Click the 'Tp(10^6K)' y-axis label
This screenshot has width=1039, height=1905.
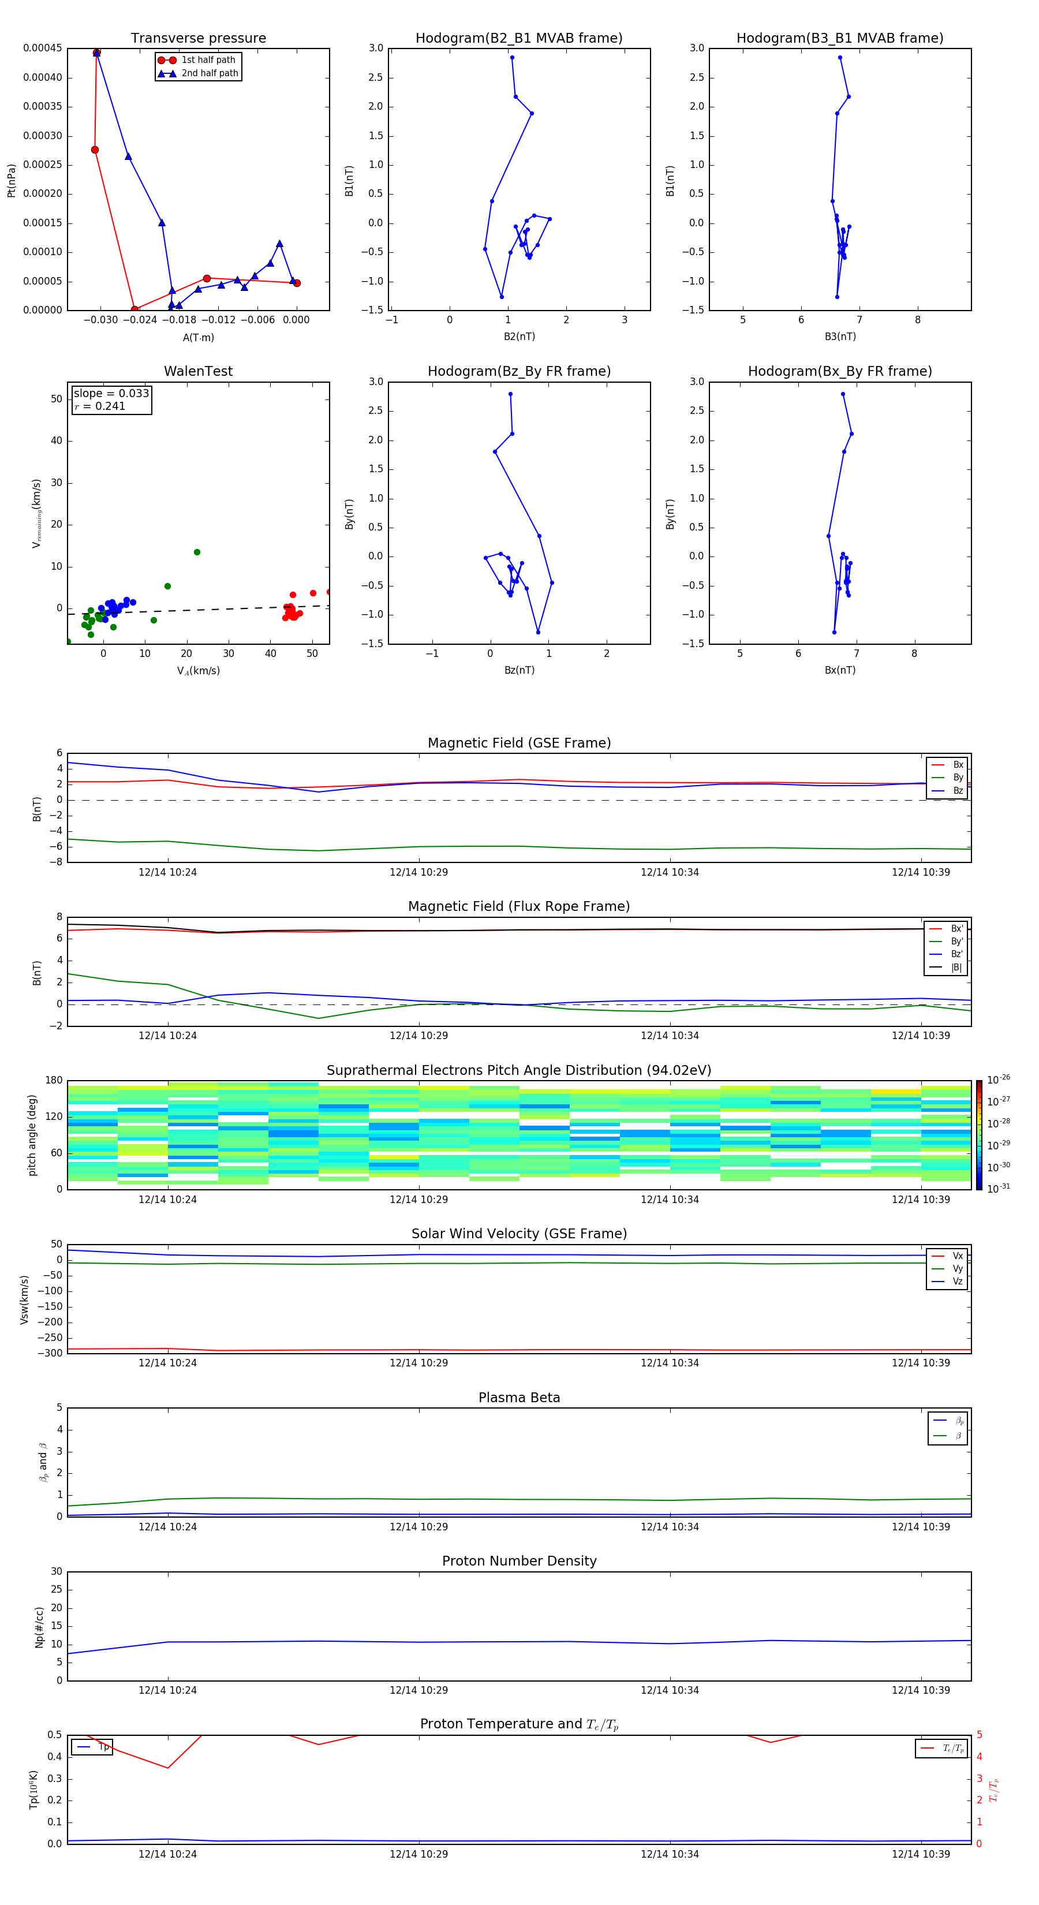coord(33,1790)
